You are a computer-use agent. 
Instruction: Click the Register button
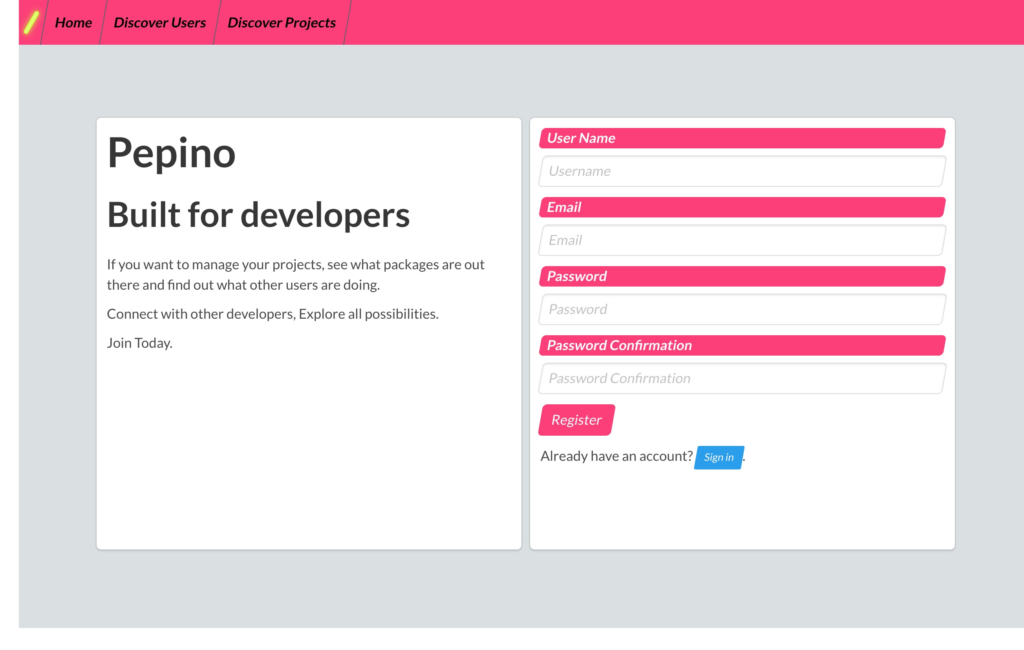coord(576,420)
